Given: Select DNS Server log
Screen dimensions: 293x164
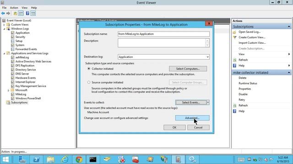Looking at the screenshot, I should click(22, 74).
